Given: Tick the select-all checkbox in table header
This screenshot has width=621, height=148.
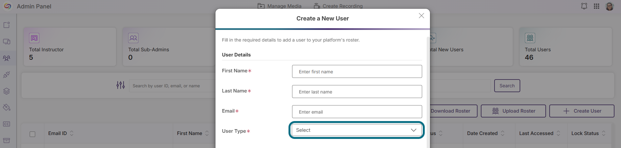Looking at the screenshot, I should pyautogui.click(x=32, y=134).
